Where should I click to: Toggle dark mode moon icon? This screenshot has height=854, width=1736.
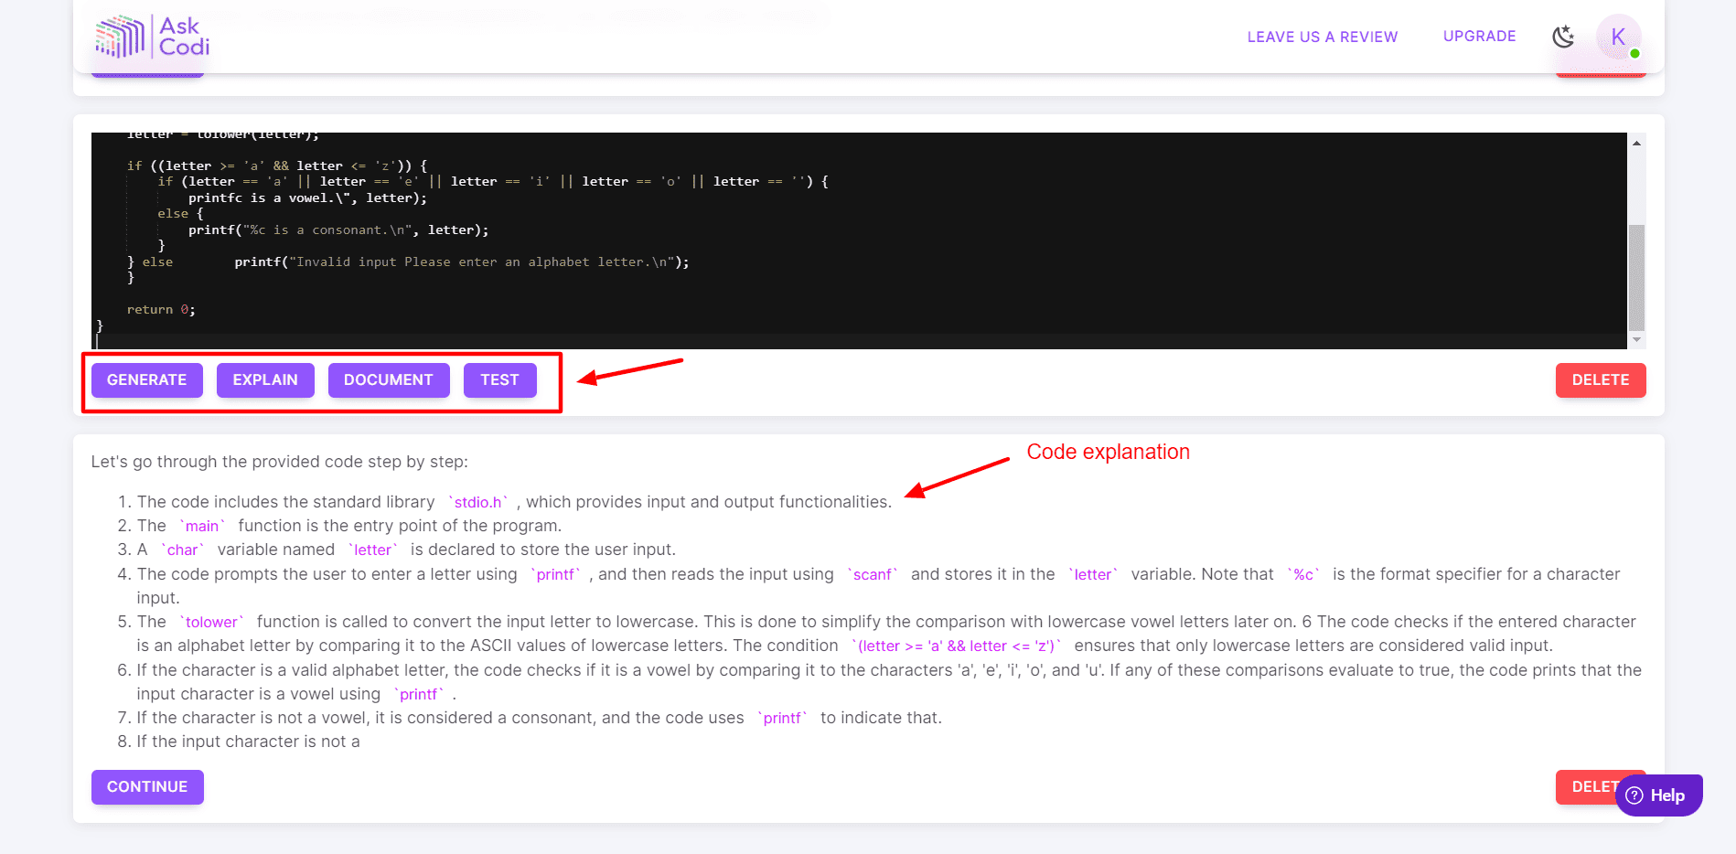[x=1563, y=37]
